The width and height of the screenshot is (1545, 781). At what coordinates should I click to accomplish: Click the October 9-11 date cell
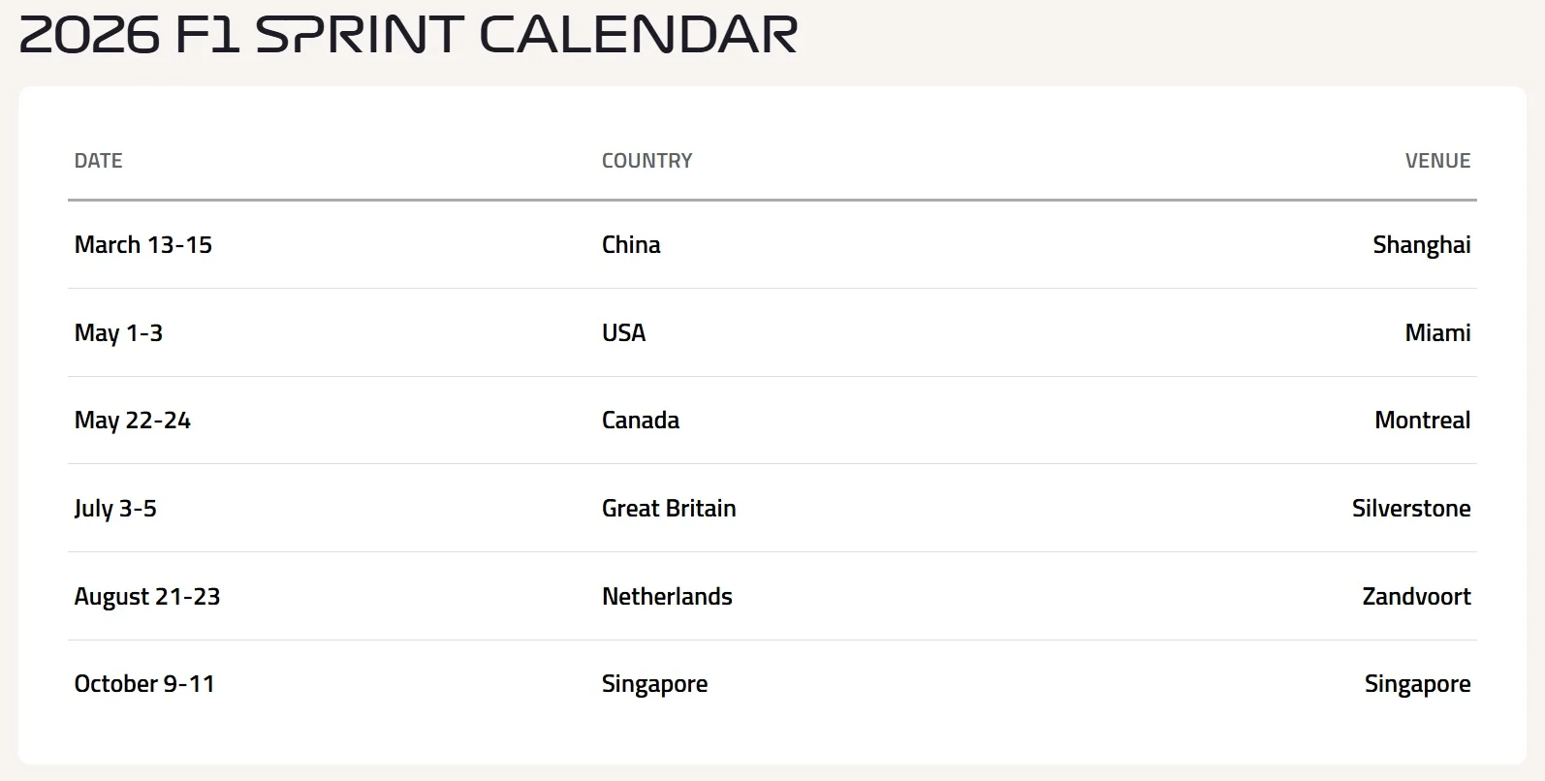144,684
